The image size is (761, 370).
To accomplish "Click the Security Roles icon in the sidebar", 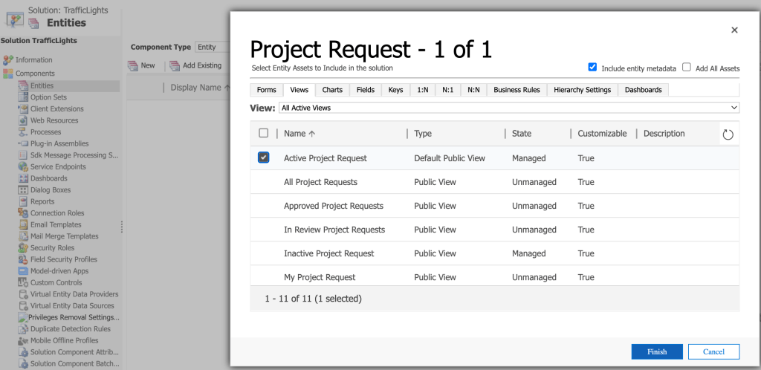I will (x=24, y=247).
